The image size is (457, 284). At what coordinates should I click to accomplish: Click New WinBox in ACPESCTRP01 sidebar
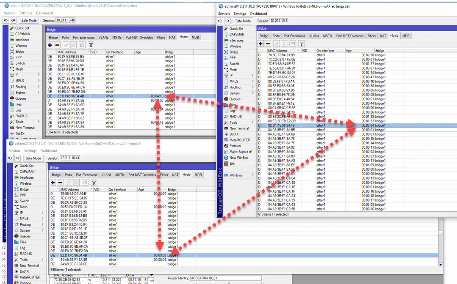(x=238, y=158)
